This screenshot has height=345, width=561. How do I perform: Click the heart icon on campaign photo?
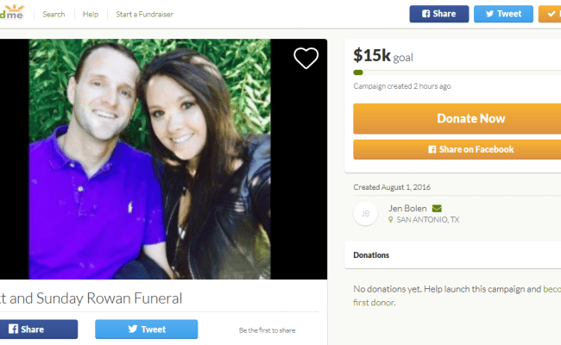(x=306, y=58)
